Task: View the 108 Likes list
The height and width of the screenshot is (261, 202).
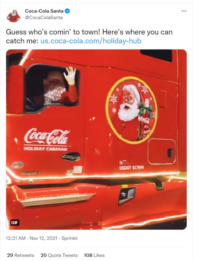Action: 94,255
